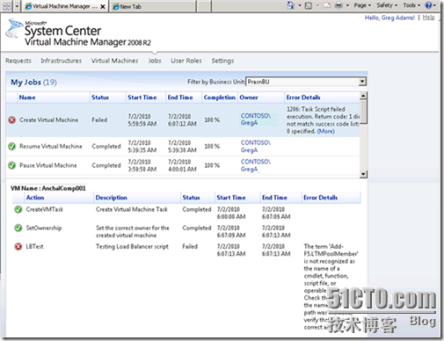Select the Resume Virtual Machine job row
The image size is (444, 341).
point(183,146)
